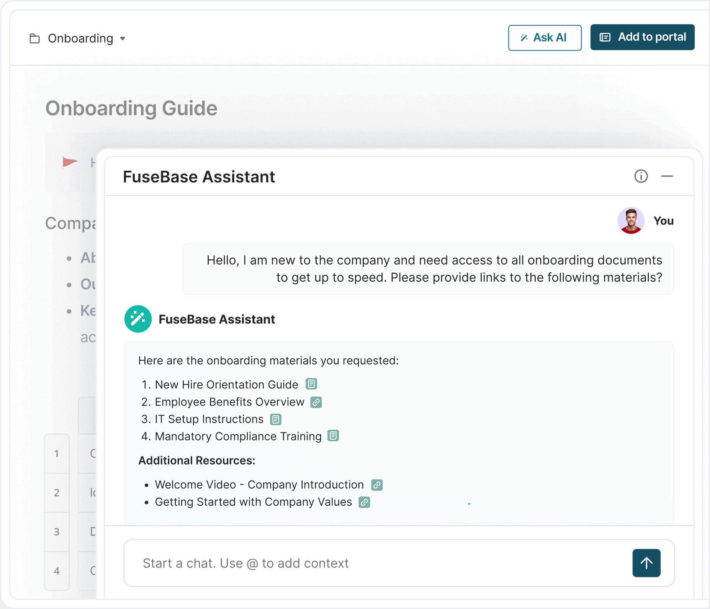
Task: Open the Onboarding folder dropdown arrow
Action: [123, 39]
